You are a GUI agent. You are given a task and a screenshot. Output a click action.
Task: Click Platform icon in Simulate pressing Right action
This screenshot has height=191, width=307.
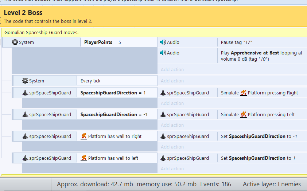click(244, 93)
